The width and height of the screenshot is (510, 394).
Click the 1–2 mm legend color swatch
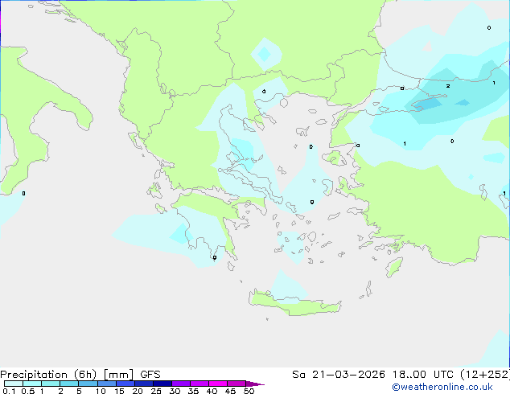click(x=51, y=384)
